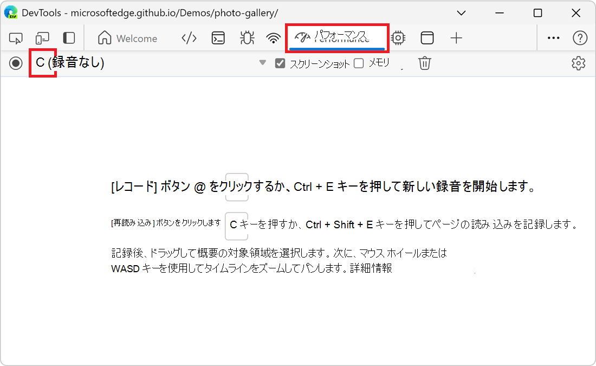Expand the recordings dropdown arrow

pos(263,63)
